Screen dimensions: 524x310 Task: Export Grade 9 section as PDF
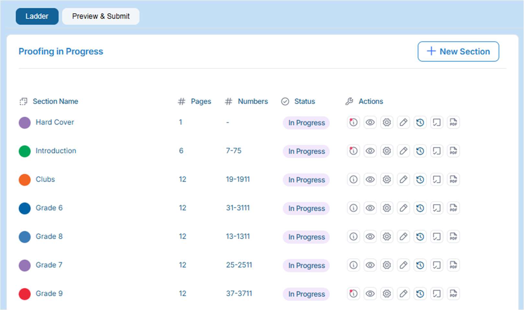click(x=453, y=293)
